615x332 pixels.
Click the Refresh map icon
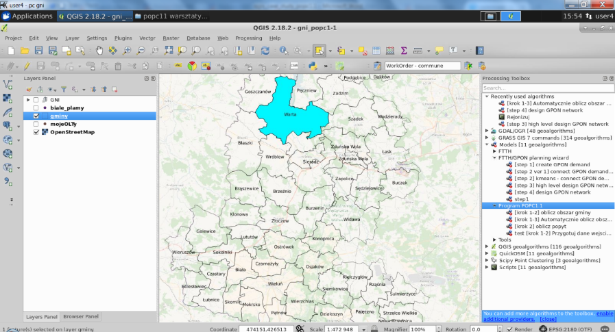[x=265, y=51]
